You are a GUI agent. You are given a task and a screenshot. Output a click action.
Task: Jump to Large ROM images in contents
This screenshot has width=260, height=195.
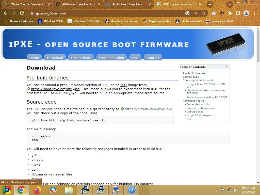point(199,115)
